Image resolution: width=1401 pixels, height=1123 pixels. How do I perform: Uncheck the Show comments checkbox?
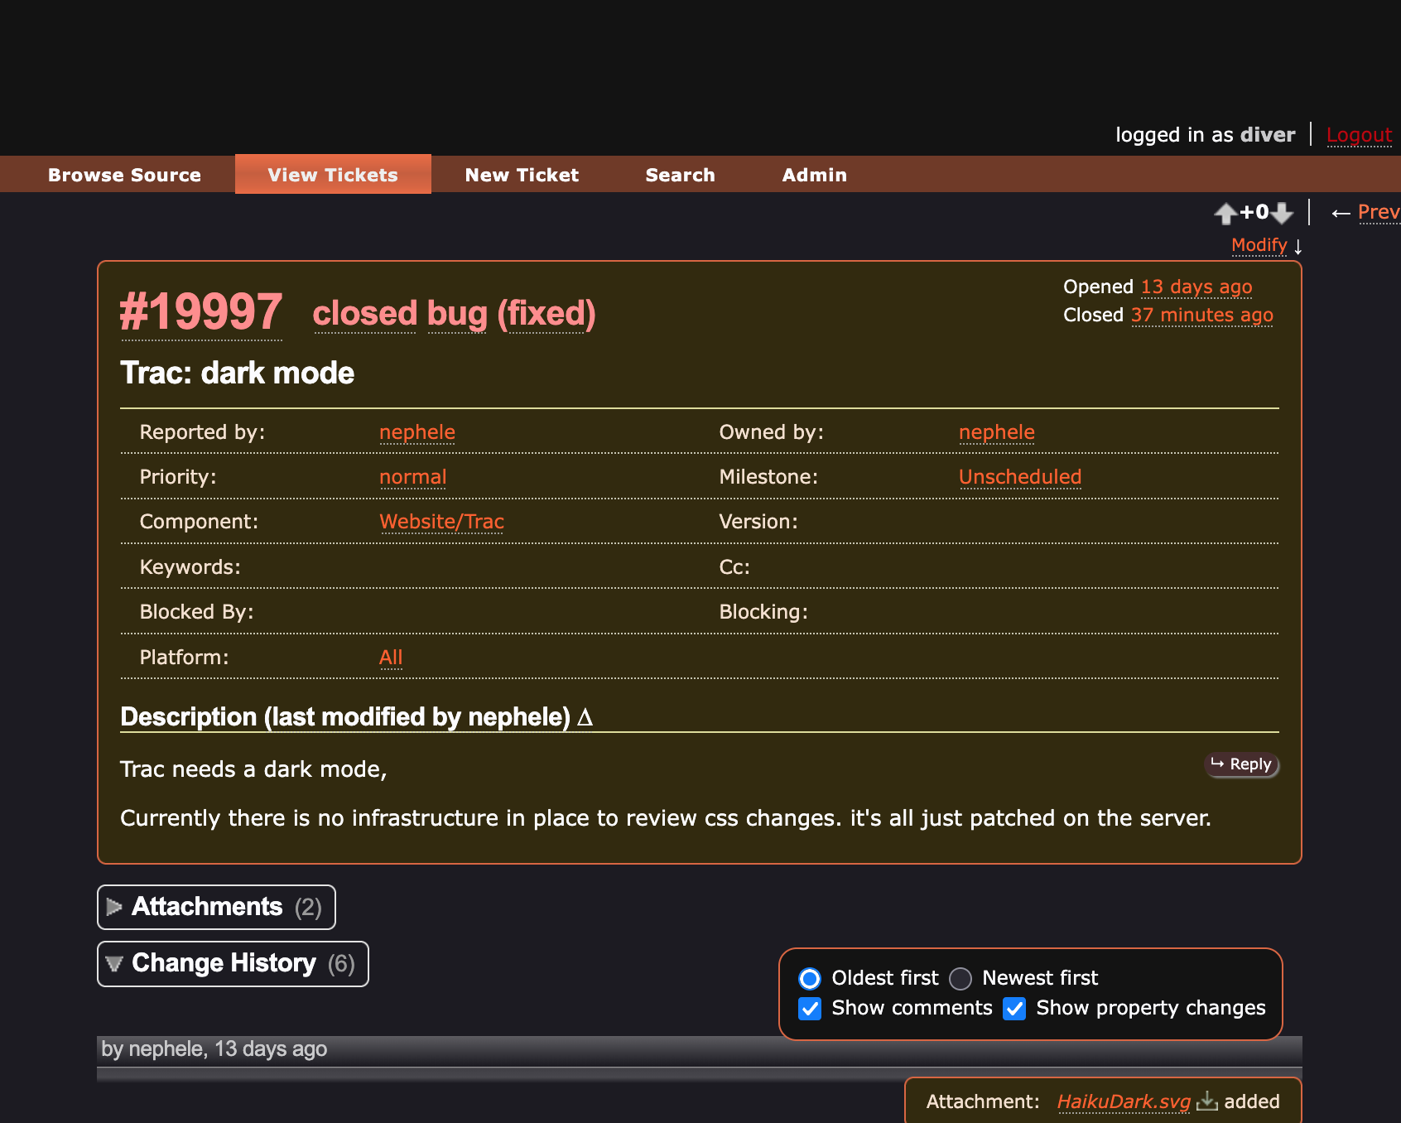(810, 1008)
